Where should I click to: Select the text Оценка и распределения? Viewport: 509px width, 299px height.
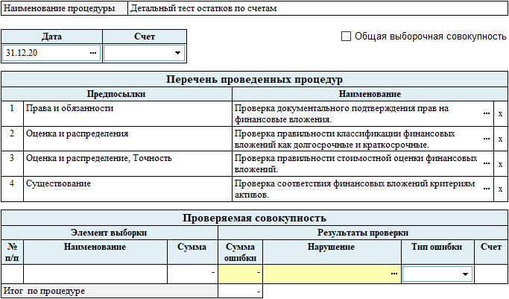click(x=78, y=133)
